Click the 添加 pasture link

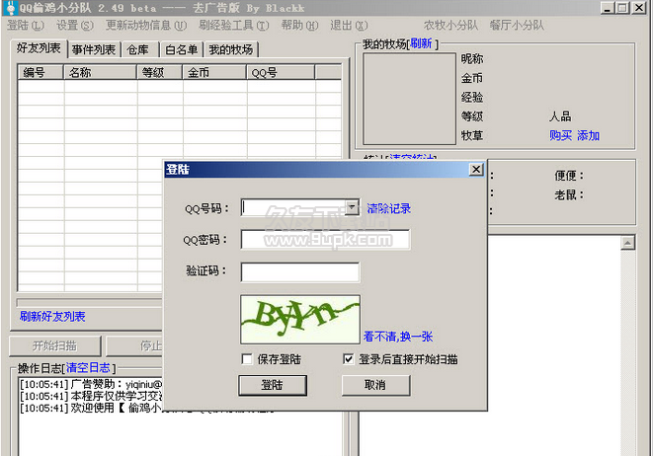(588, 135)
